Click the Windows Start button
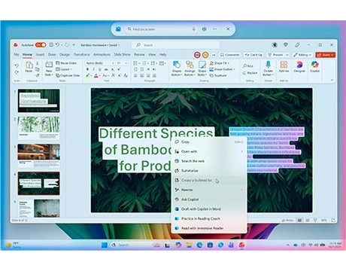This screenshot has width=346, height=271. pyautogui.click(x=105, y=245)
